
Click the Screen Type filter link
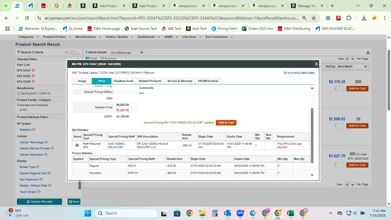[27, 167]
